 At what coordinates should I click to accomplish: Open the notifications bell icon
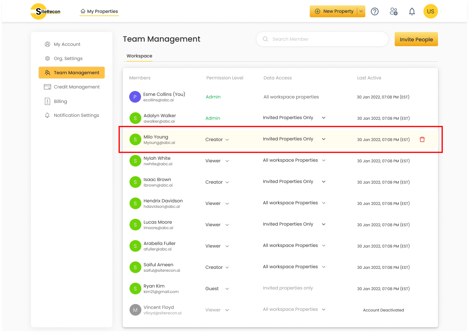click(412, 12)
